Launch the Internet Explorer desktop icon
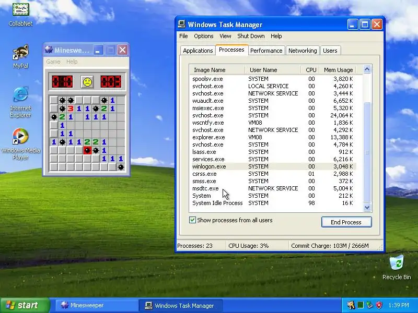 click(20, 102)
